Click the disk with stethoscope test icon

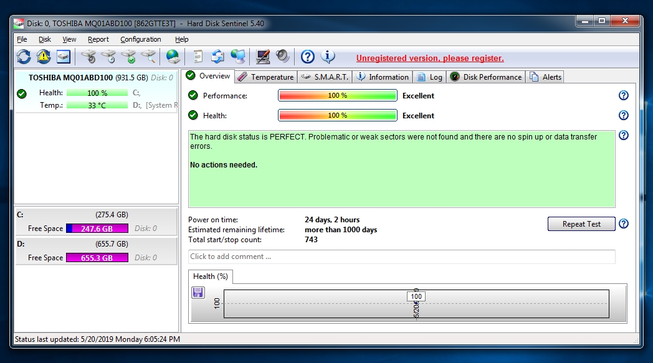88,57
